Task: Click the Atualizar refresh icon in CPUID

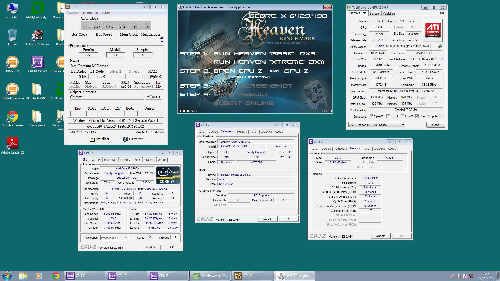Action: tap(92, 139)
